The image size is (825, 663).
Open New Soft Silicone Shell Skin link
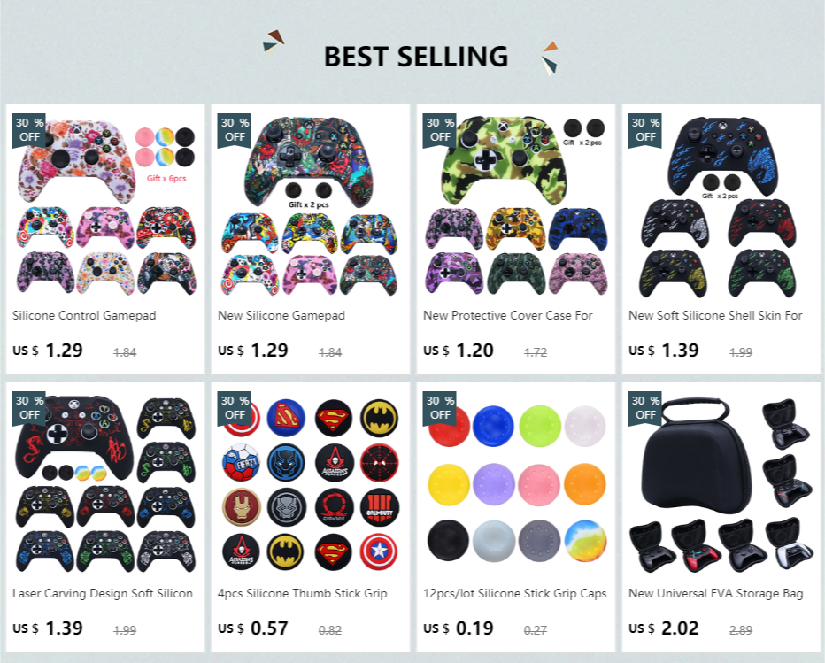[715, 316]
